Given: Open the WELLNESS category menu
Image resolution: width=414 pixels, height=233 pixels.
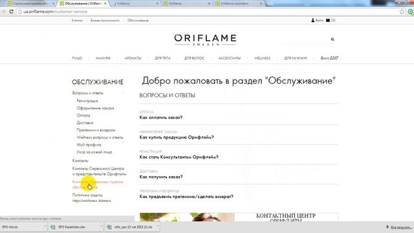Looking at the screenshot, I should pos(262,58).
